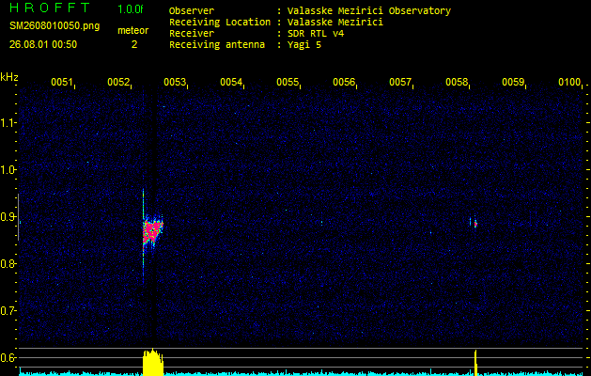This screenshot has width=591, height=376.
Task: Click the 0.9 kHz frequency label
Action: (x=8, y=216)
